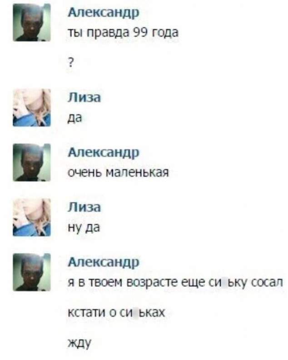The height and width of the screenshot is (360, 288).
Task: Select Лиза's message 'да'
Action: tap(75, 118)
